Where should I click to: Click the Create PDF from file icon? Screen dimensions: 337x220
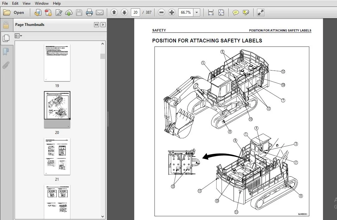pyautogui.click(x=38, y=12)
